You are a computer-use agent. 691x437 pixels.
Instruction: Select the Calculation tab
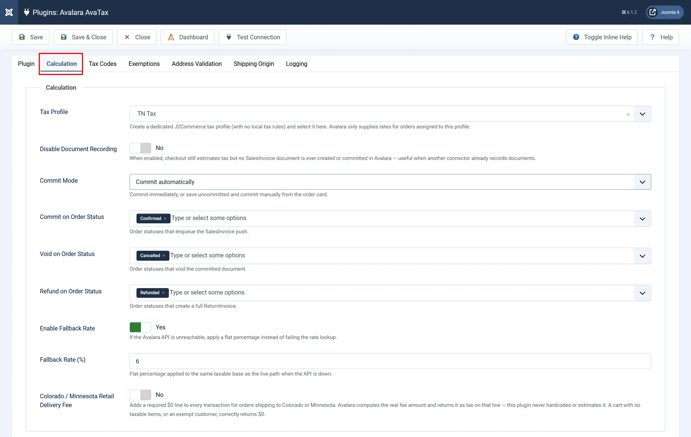point(61,64)
